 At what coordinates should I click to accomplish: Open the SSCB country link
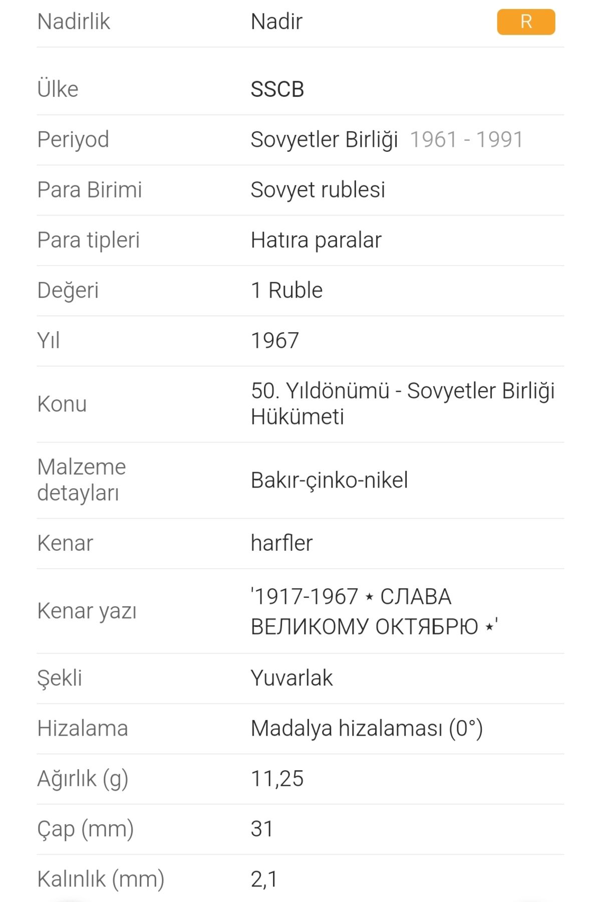coord(277,90)
